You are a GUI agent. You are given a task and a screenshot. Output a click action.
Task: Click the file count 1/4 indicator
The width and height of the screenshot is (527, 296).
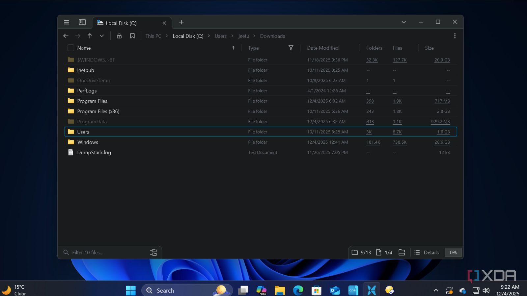tap(384, 253)
